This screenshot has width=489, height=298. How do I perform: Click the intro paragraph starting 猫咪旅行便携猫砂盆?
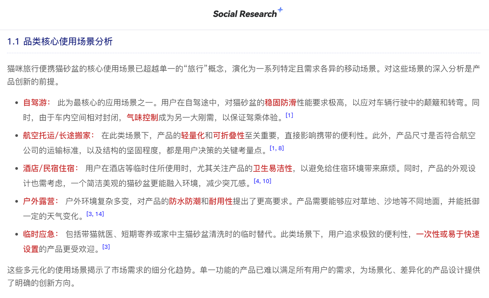(x=244, y=75)
